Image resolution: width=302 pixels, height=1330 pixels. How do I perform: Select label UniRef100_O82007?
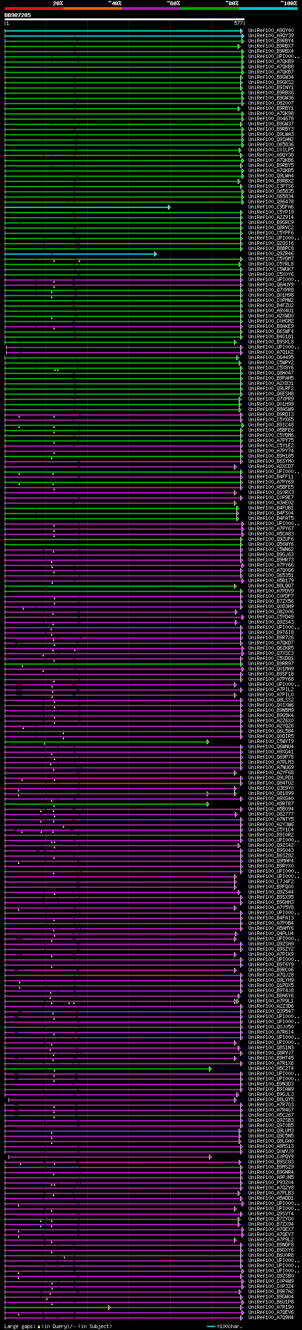(271, 103)
